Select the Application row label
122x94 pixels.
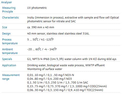[x=9, y=65]
